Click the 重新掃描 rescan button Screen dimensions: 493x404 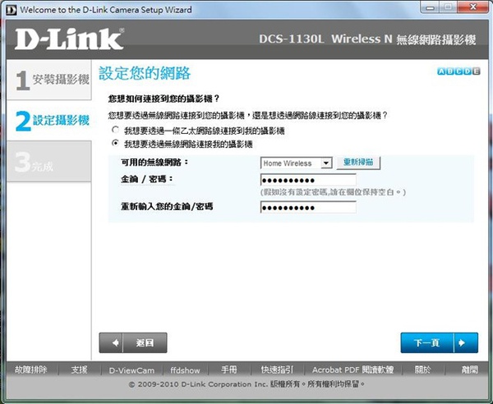pos(358,163)
